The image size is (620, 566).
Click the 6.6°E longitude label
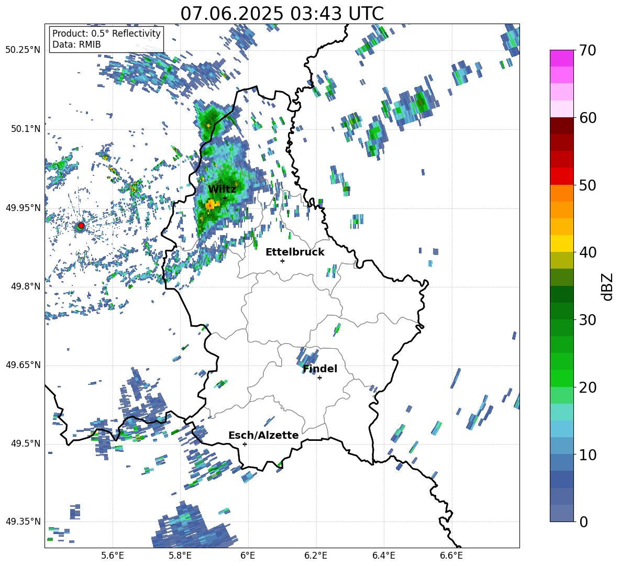(x=451, y=556)
